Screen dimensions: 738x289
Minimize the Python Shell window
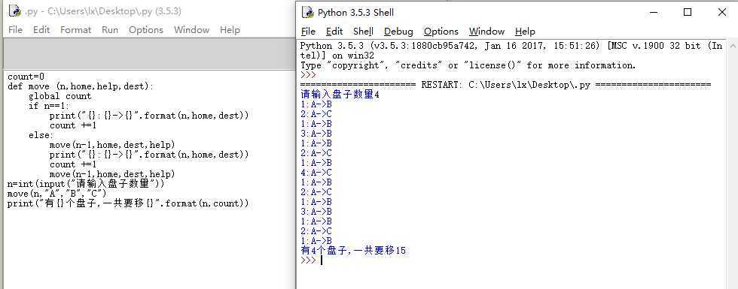tap(653, 12)
